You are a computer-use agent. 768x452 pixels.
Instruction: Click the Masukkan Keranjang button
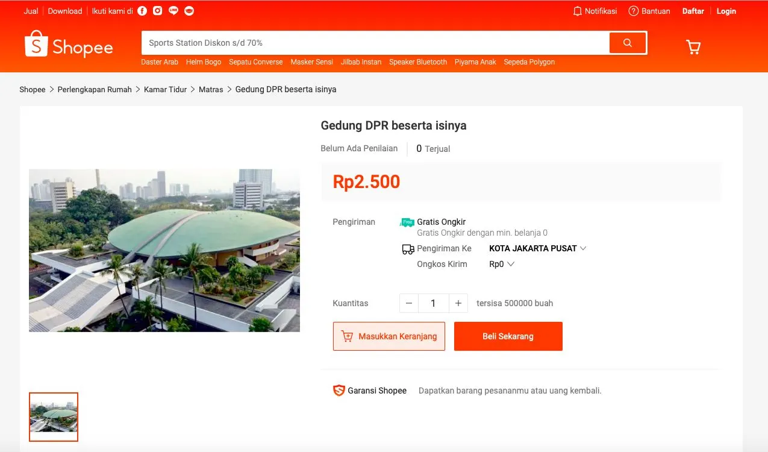(389, 336)
